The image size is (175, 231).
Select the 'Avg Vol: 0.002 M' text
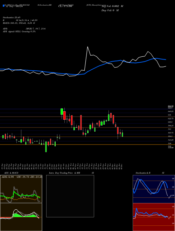(x=112, y=6)
